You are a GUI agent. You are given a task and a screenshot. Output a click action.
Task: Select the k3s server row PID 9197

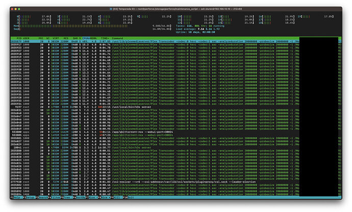(x=176, y=107)
